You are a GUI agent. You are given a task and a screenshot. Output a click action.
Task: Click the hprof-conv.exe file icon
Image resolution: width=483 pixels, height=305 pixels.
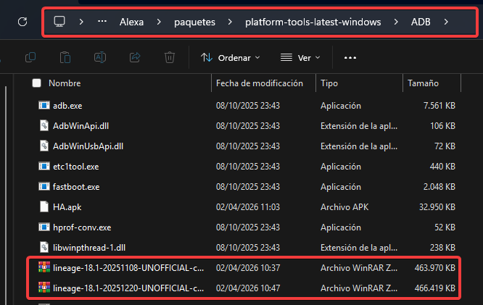[x=44, y=227]
